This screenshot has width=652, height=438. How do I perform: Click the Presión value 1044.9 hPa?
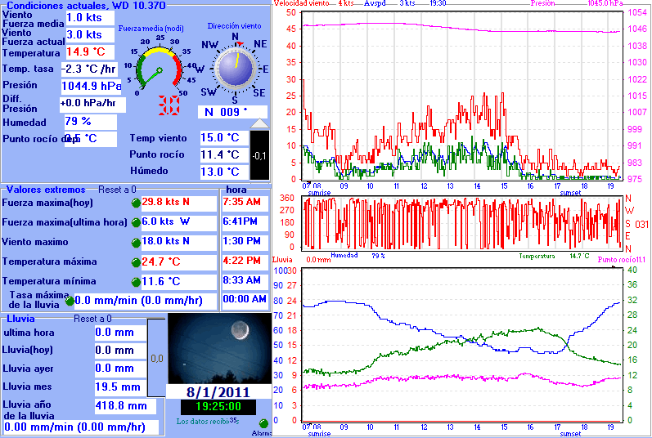pyautogui.click(x=90, y=86)
